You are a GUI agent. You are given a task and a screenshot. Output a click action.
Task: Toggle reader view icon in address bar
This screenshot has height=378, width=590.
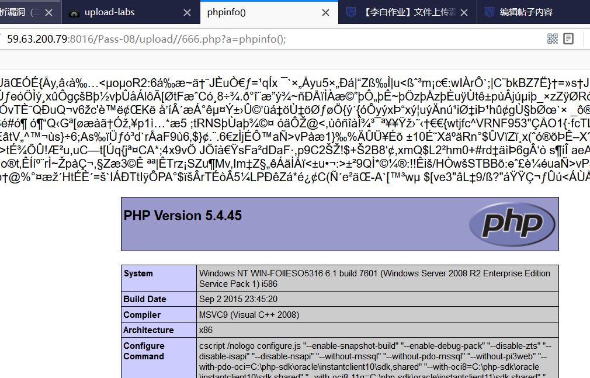568,39
